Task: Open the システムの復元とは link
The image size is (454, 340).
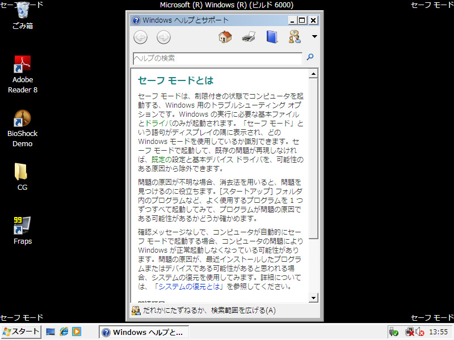Action: point(190,287)
